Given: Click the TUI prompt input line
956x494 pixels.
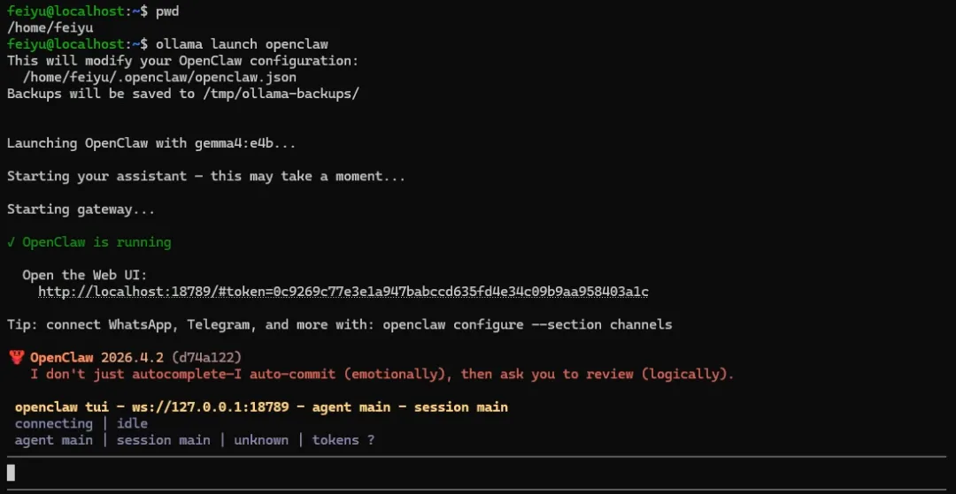Looking at the screenshot, I should coord(478,473).
